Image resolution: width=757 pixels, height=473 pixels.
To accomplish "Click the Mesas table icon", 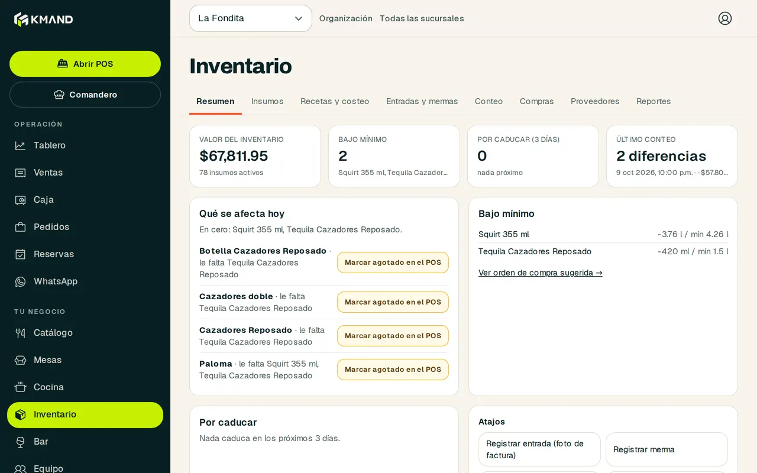I will click(20, 360).
